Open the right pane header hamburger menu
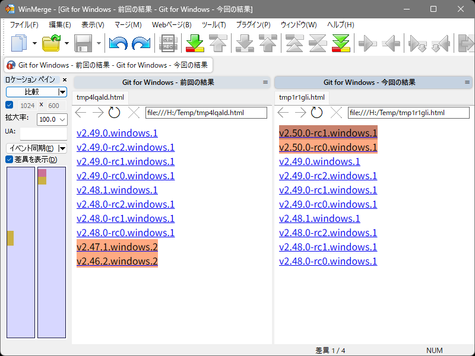 (467, 82)
